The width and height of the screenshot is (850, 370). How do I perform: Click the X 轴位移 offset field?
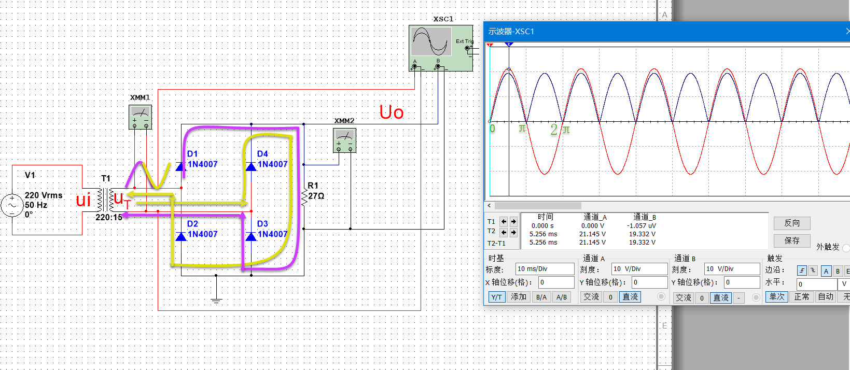(555, 282)
